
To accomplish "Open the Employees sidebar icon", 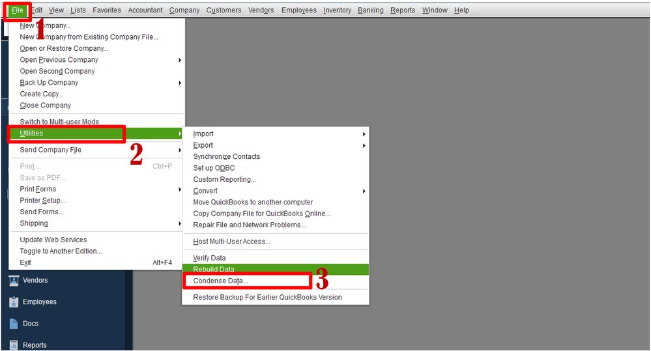I will coord(14,302).
